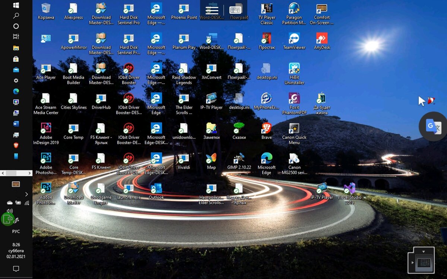Launch Cities Skylines desktop shortcut

(x=73, y=102)
